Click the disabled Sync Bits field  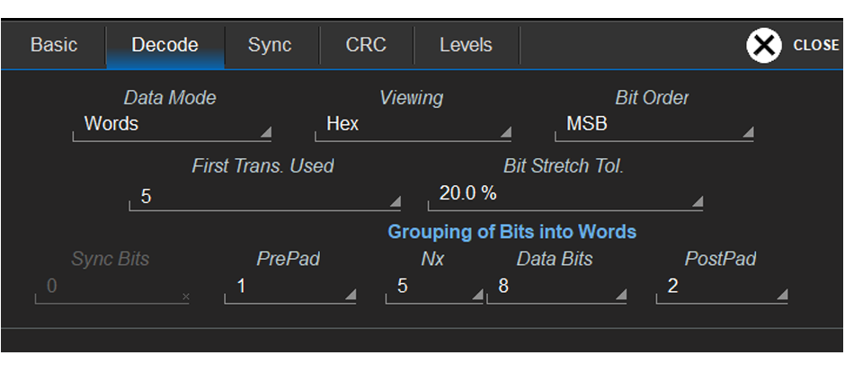111,288
